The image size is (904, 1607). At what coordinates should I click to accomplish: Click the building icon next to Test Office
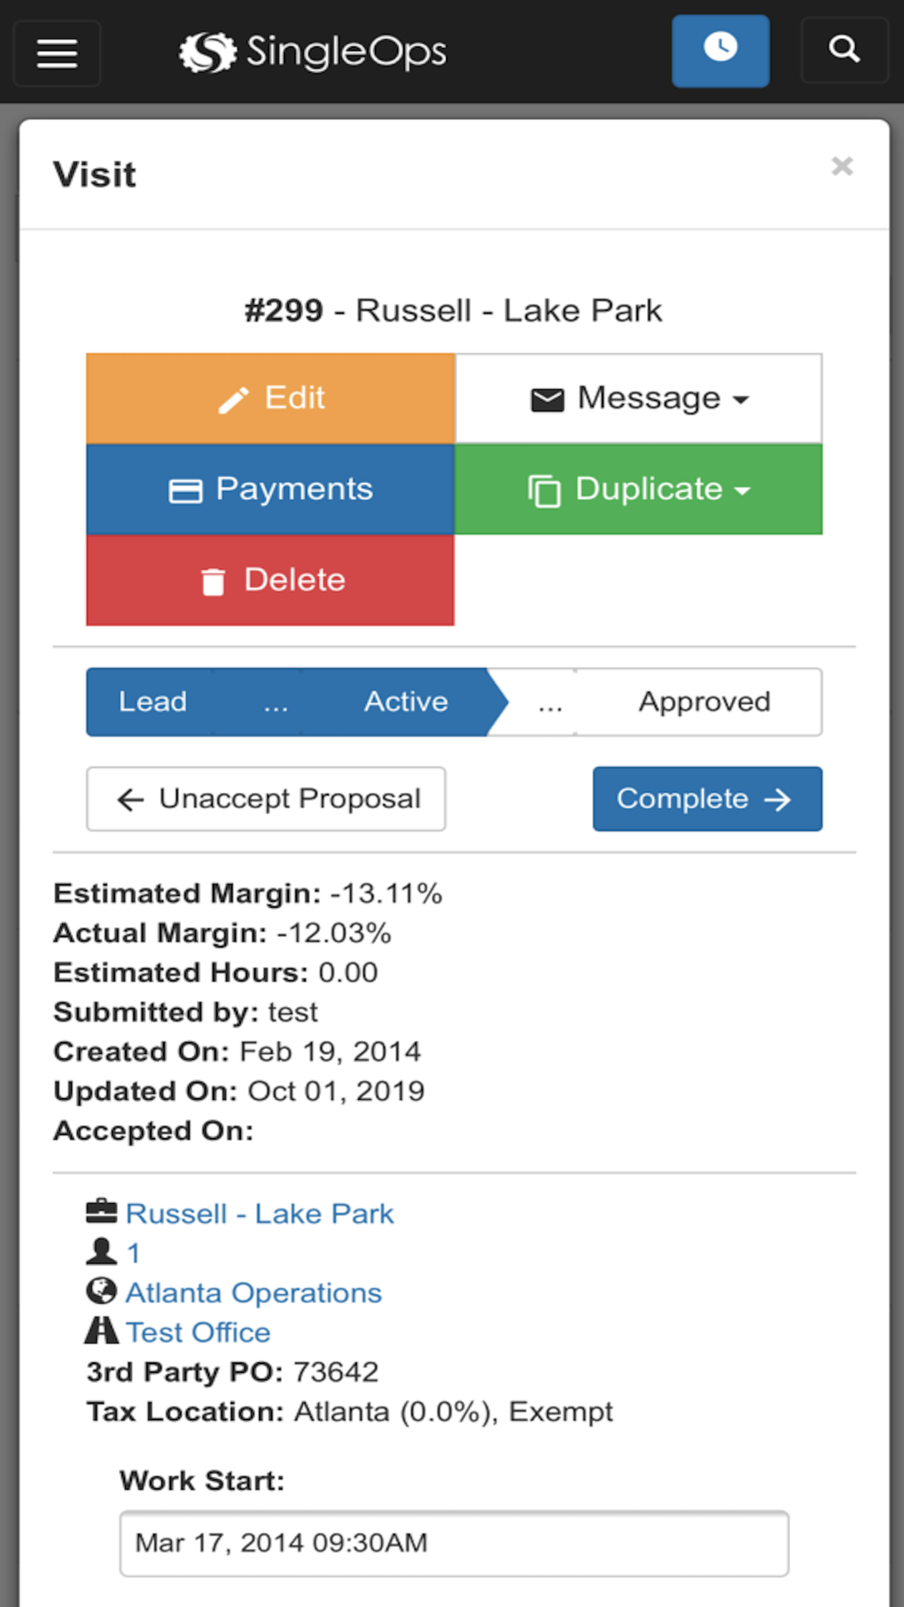point(102,1330)
